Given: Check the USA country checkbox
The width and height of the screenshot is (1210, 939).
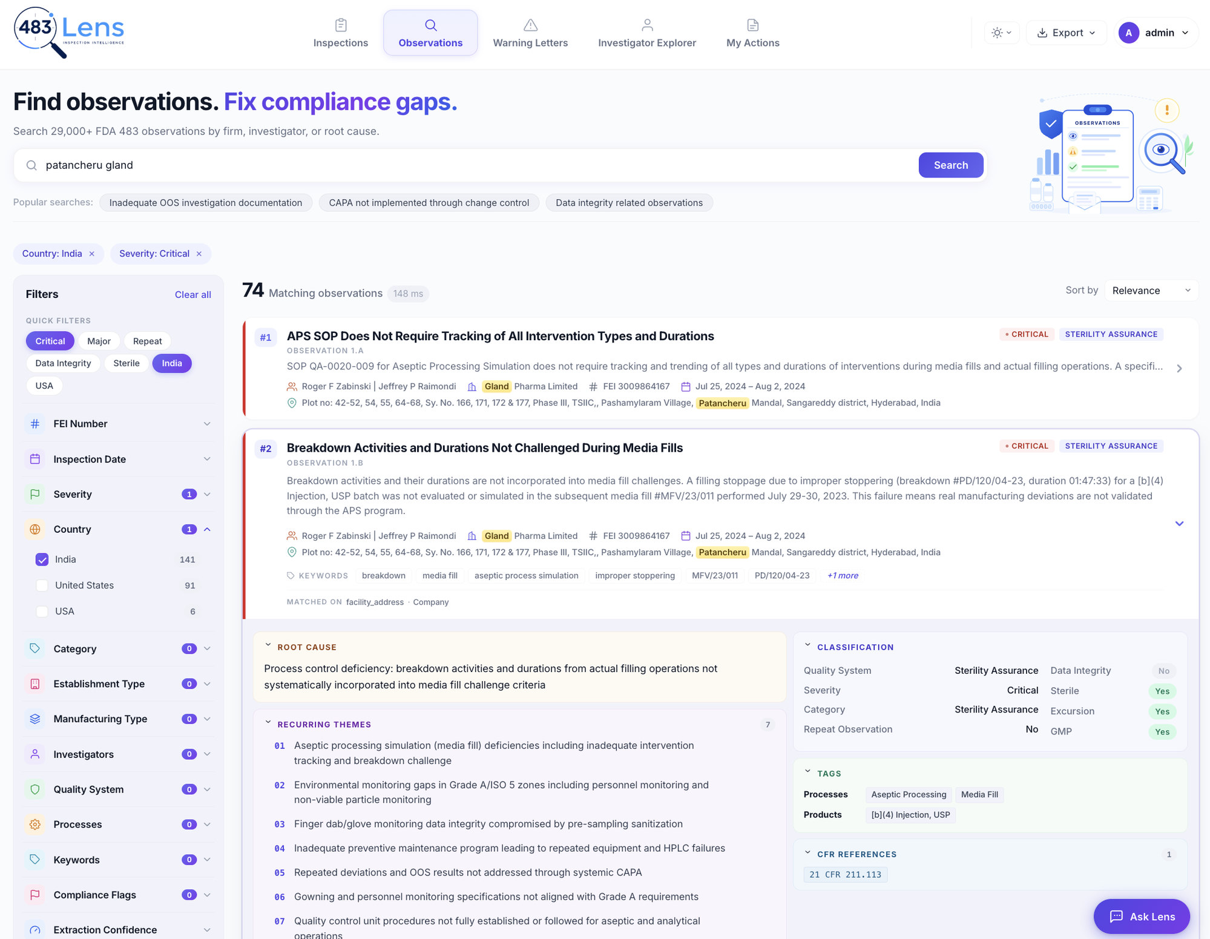Looking at the screenshot, I should (x=42, y=611).
